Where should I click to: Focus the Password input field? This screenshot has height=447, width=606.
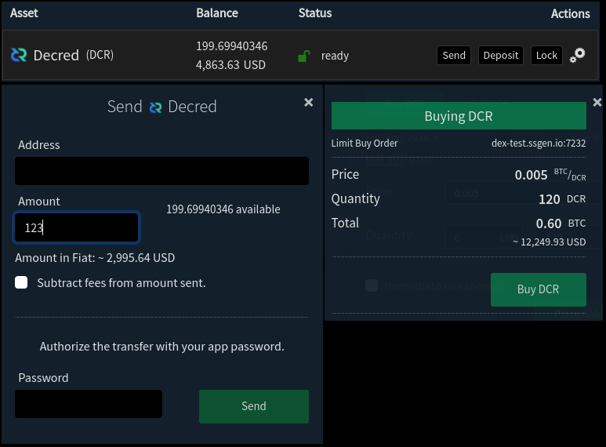pyautogui.click(x=89, y=404)
